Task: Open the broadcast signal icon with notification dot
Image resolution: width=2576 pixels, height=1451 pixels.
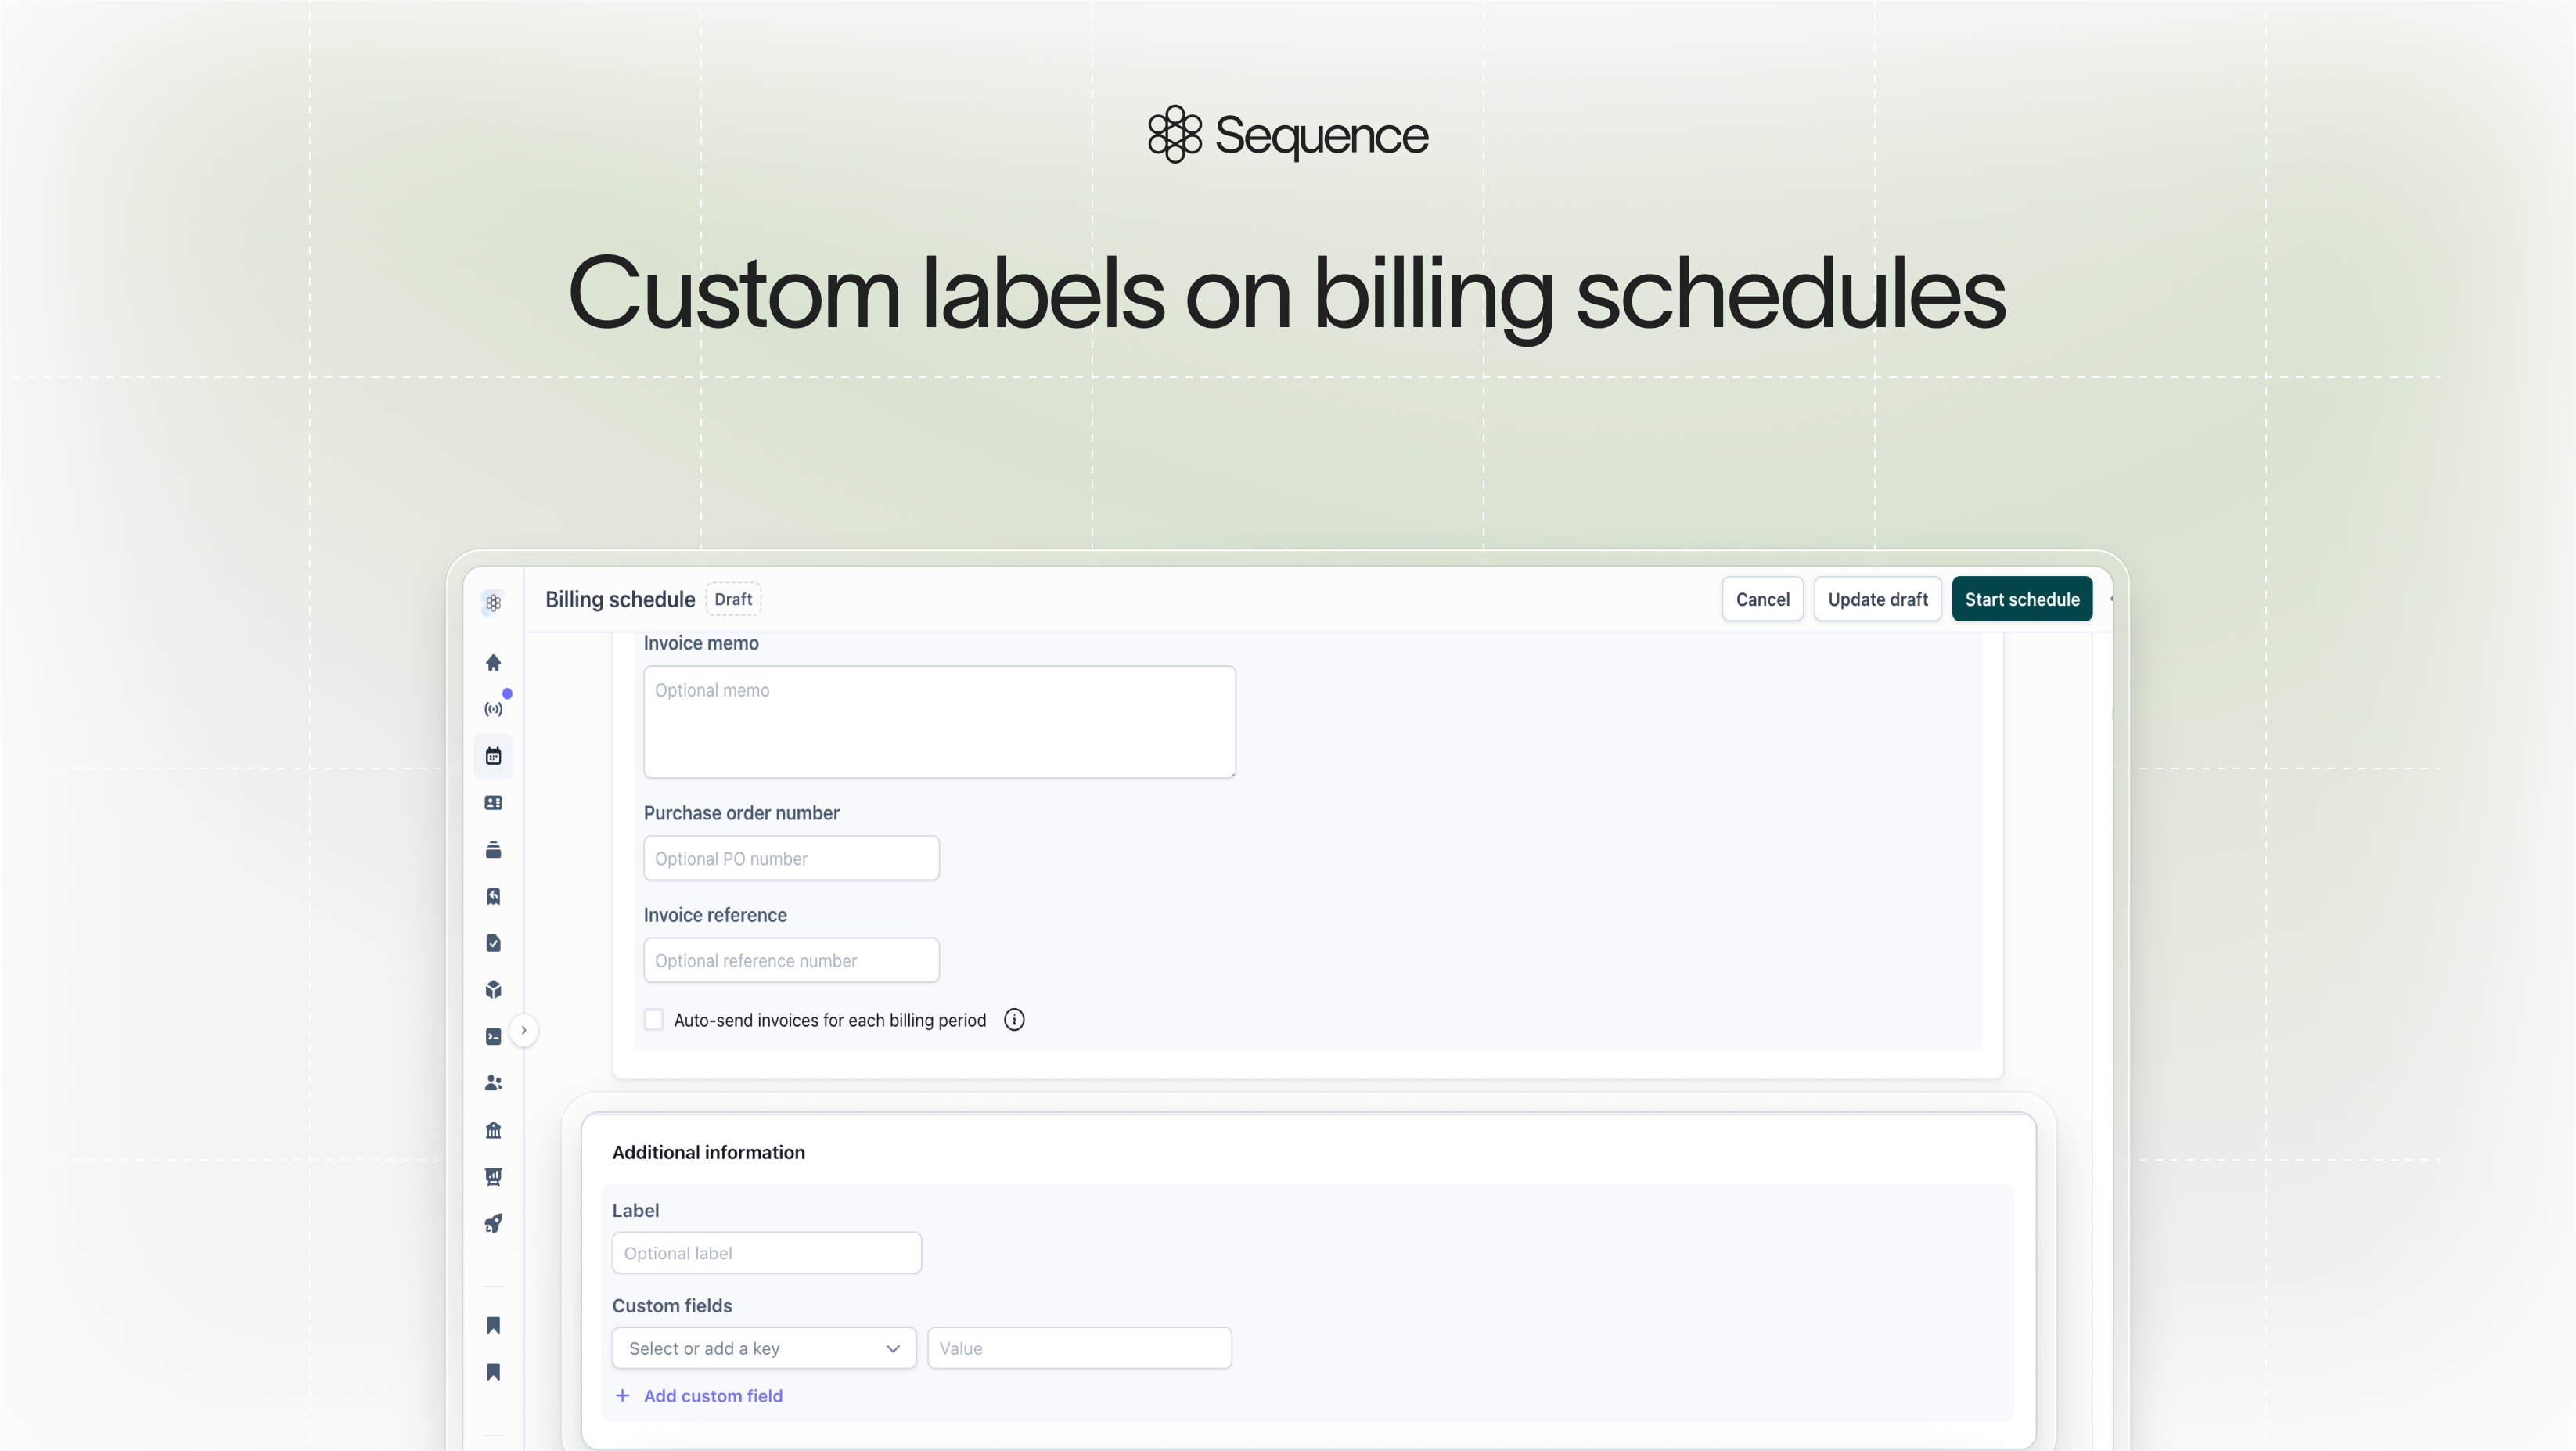Action: click(493, 709)
